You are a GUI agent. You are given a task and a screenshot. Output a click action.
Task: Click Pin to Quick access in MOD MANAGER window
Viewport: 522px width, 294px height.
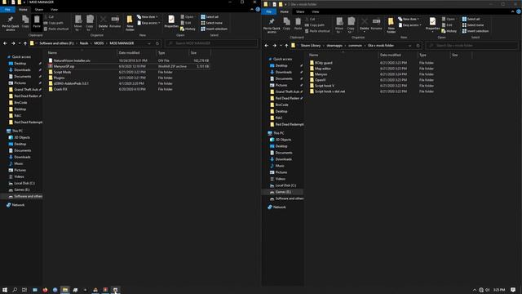(11, 23)
